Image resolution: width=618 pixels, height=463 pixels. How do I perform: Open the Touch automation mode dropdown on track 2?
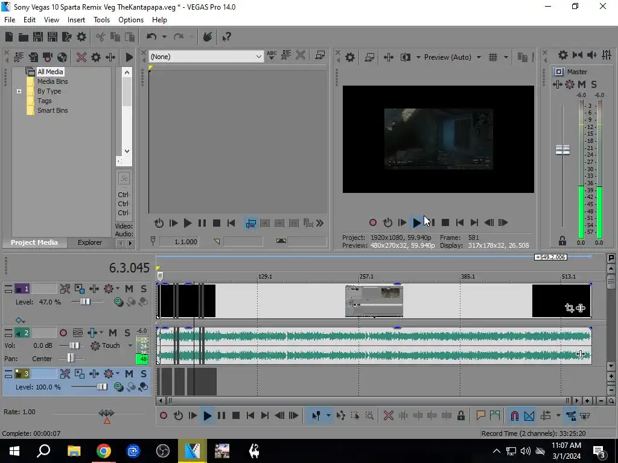(x=130, y=345)
